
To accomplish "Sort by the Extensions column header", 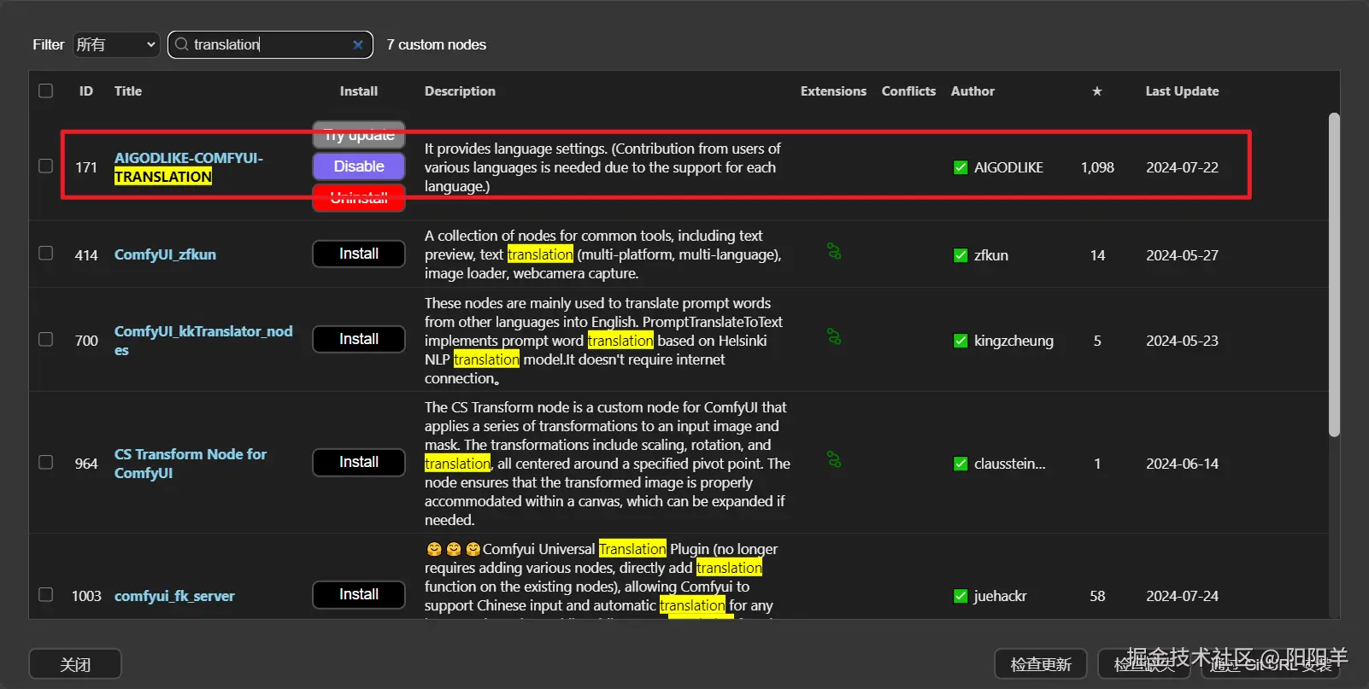I will (833, 91).
